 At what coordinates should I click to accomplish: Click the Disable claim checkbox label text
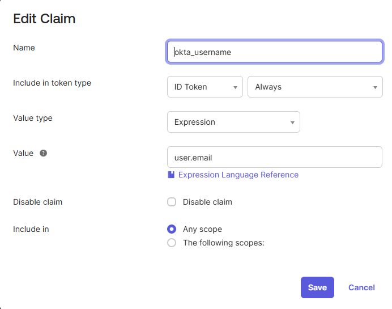tap(207, 202)
